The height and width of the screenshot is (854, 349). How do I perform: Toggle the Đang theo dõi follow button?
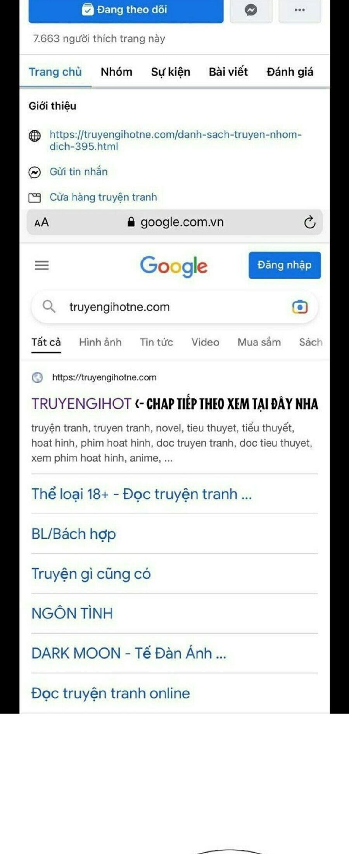(126, 10)
